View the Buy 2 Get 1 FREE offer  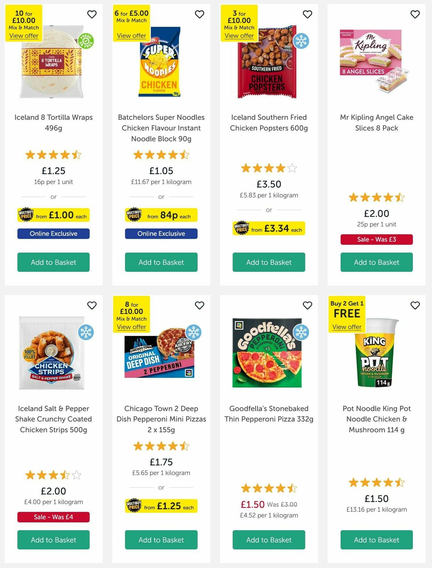(346, 327)
